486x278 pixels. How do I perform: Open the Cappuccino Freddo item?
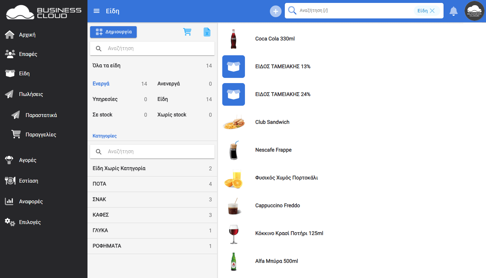point(277,206)
